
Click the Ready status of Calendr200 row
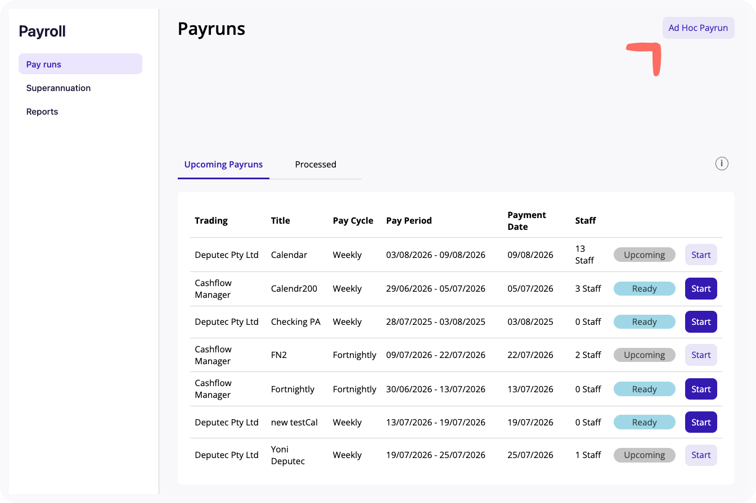point(644,288)
